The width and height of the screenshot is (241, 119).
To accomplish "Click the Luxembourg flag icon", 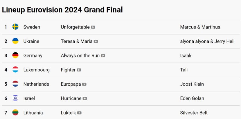I will (15, 70).
